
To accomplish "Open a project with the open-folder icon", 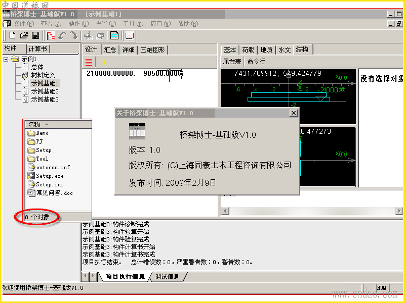I will tap(24, 35).
